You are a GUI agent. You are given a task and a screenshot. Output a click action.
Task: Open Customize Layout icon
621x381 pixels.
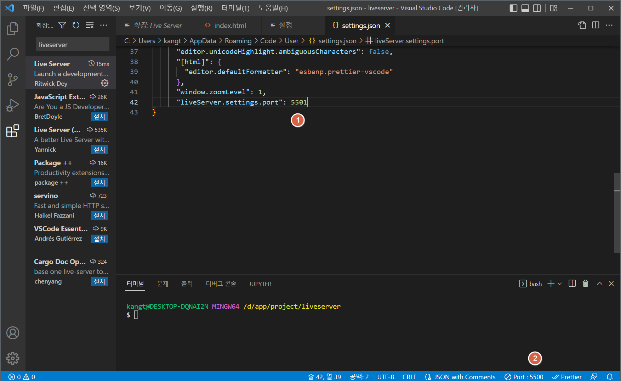click(x=554, y=8)
